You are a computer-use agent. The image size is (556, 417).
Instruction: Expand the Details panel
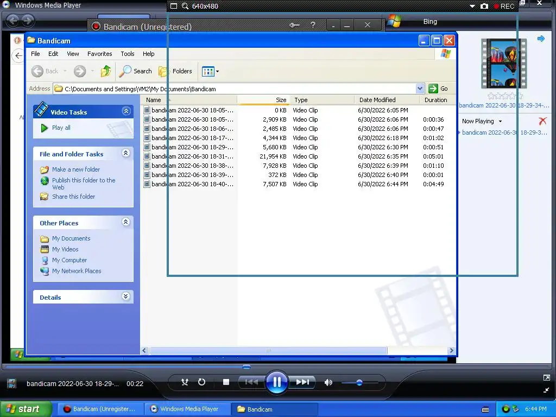(x=126, y=296)
